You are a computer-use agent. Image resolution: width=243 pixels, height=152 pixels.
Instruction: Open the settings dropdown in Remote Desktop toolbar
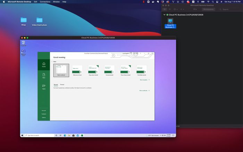point(175,9)
